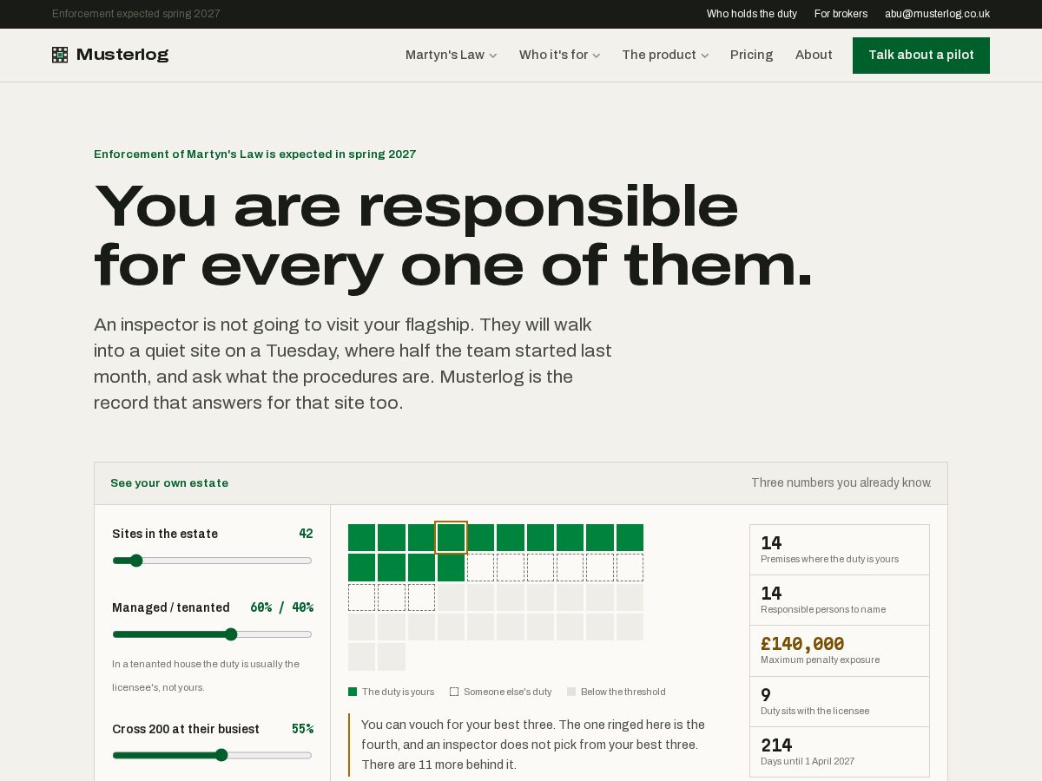Click the dashed legend square for Someone else's duty
1042x781 pixels.
(454, 692)
